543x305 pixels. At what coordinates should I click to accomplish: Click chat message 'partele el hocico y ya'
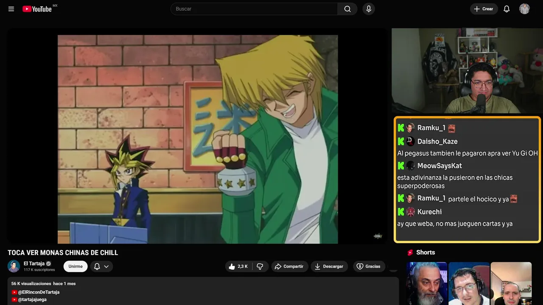479,199
